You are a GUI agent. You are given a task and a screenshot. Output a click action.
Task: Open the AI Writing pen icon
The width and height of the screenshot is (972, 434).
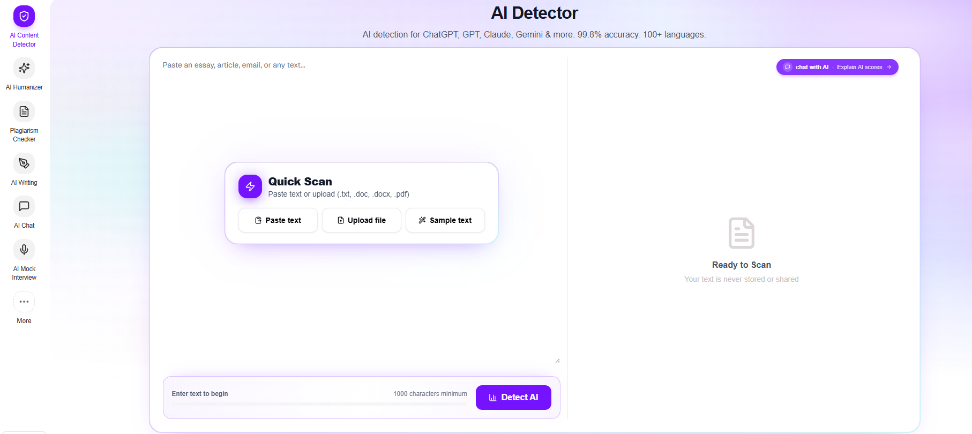pyautogui.click(x=24, y=163)
